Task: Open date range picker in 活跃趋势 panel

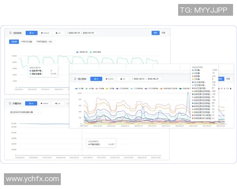Action: click(x=82, y=33)
